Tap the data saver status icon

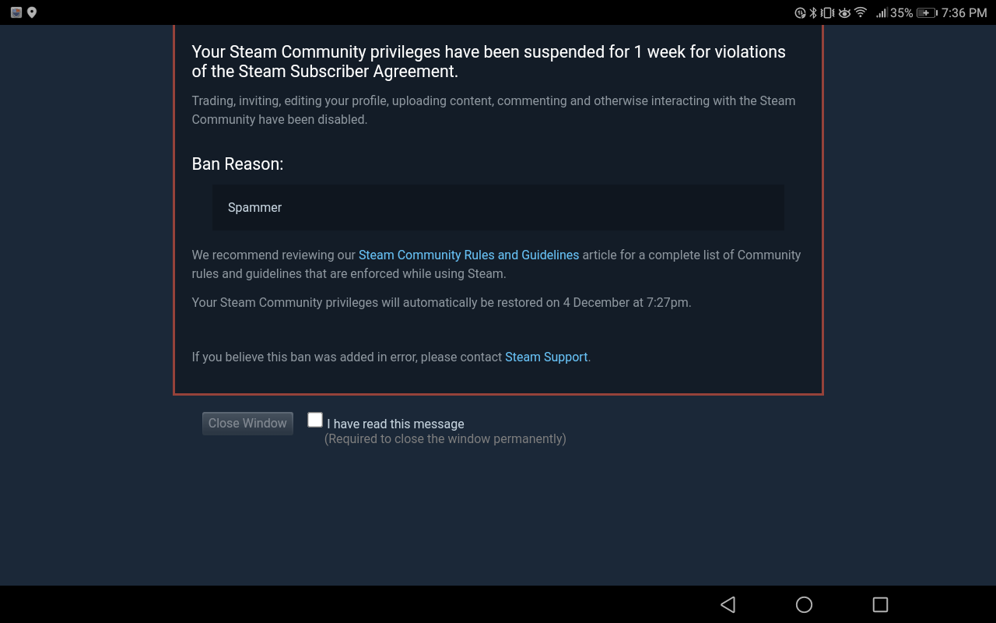point(800,12)
